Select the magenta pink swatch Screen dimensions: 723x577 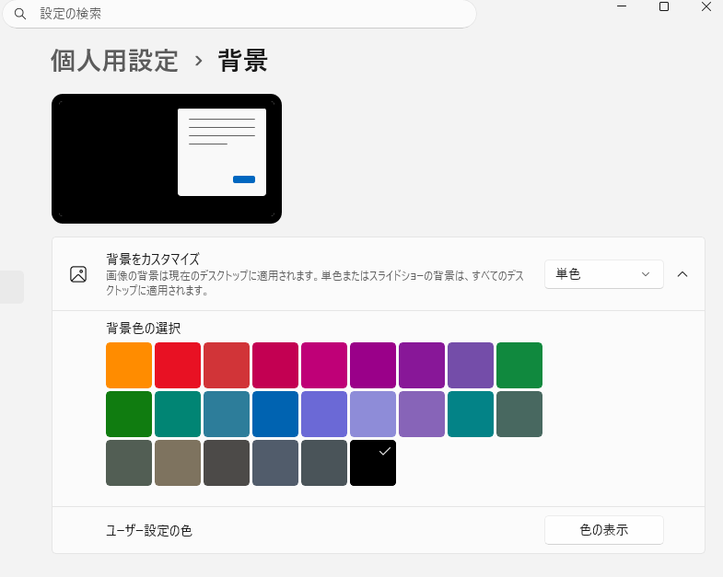[x=324, y=365]
